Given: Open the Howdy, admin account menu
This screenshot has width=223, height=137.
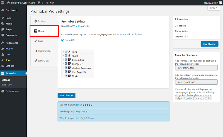Looking at the screenshot, I should (213, 3).
